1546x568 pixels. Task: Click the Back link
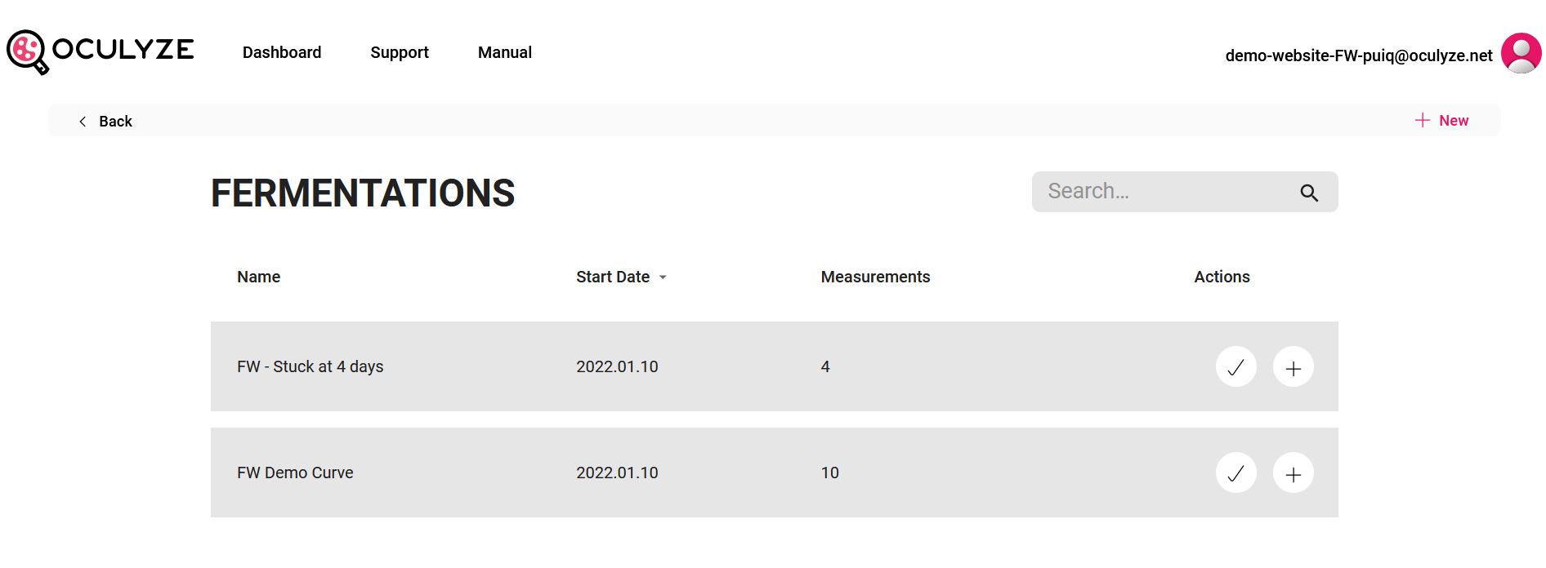105,121
